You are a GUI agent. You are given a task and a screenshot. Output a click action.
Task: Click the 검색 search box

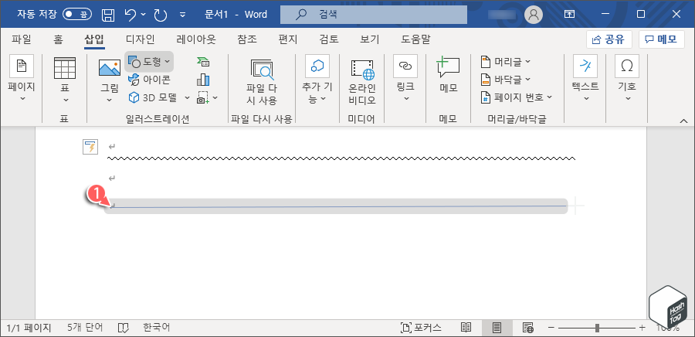[x=373, y=15]
